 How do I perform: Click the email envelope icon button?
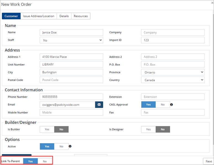tap(99, 105)
